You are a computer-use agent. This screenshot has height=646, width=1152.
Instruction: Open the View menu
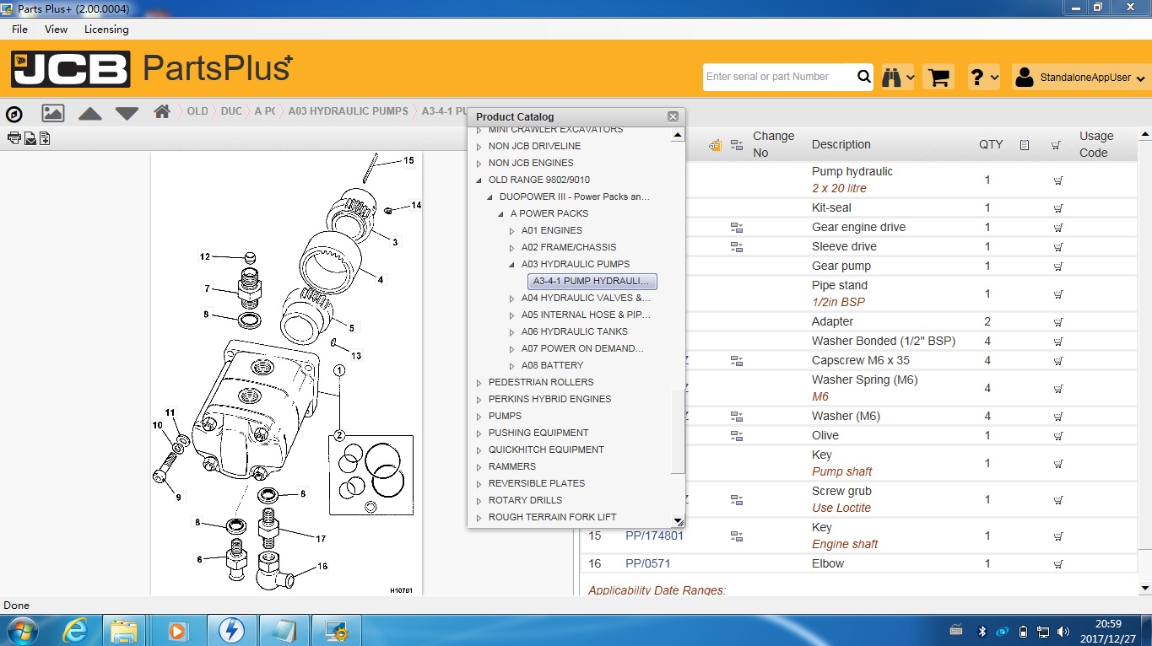[56, 29]
